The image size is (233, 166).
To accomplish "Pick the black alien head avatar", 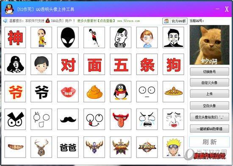I will click(x=68, y=37).
